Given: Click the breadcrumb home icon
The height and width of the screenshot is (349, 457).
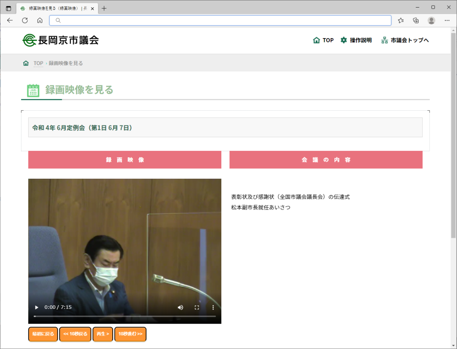Looking at the screenshot, I should click(x=26, y=63).
